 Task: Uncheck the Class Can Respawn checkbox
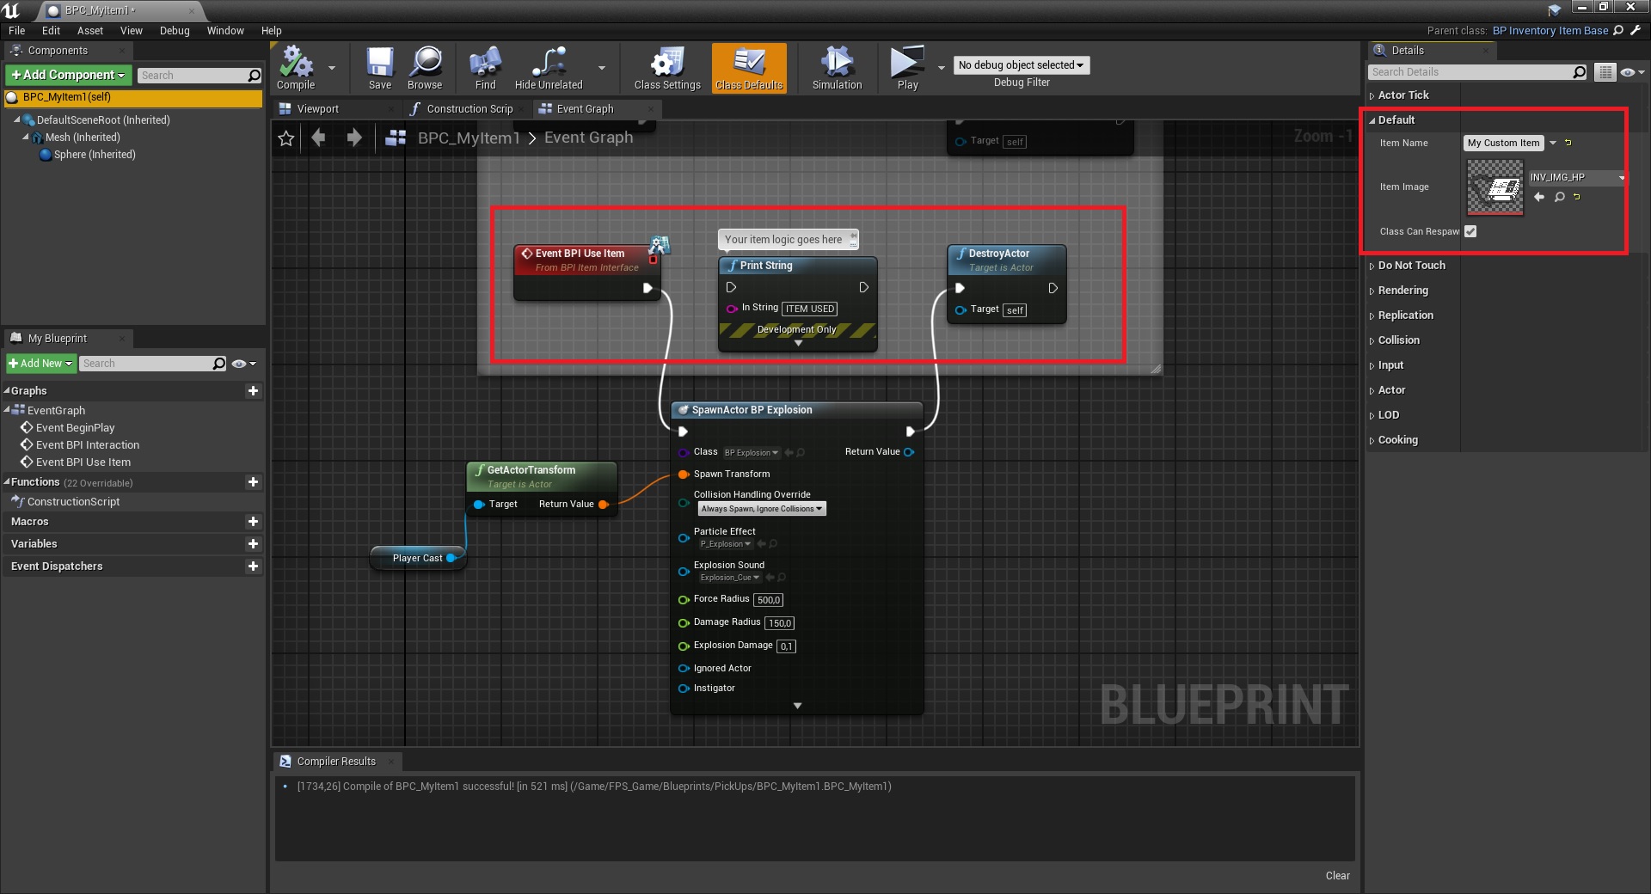1470,231
